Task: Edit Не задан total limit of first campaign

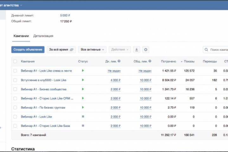Action: (145, 71)
